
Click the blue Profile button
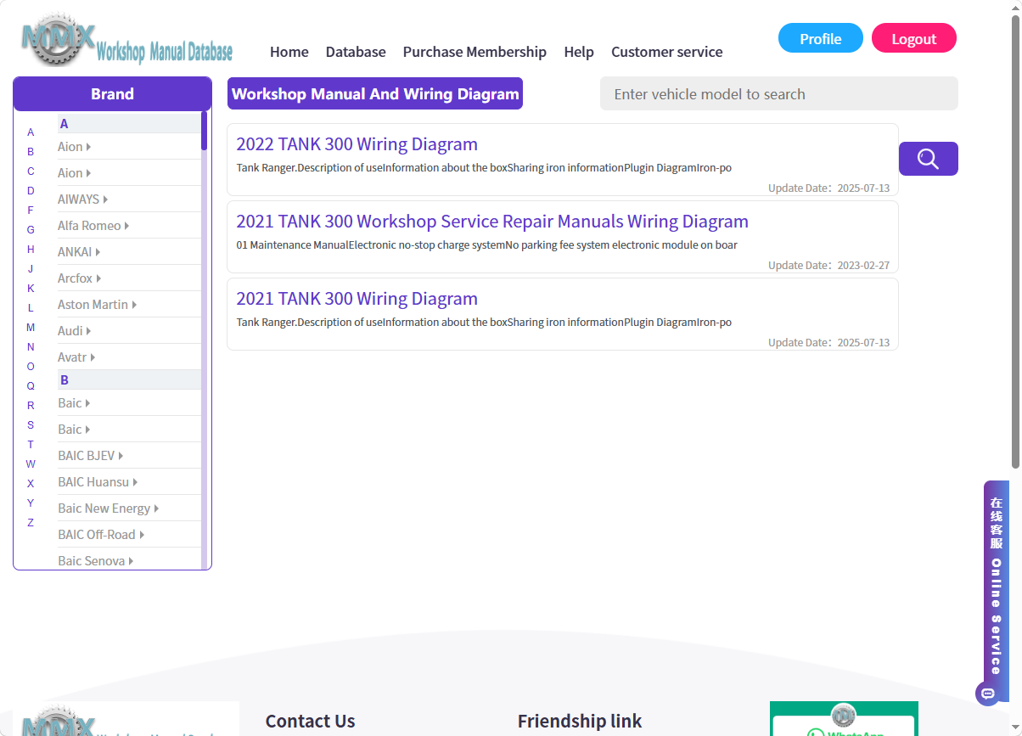tap(821, 38)
